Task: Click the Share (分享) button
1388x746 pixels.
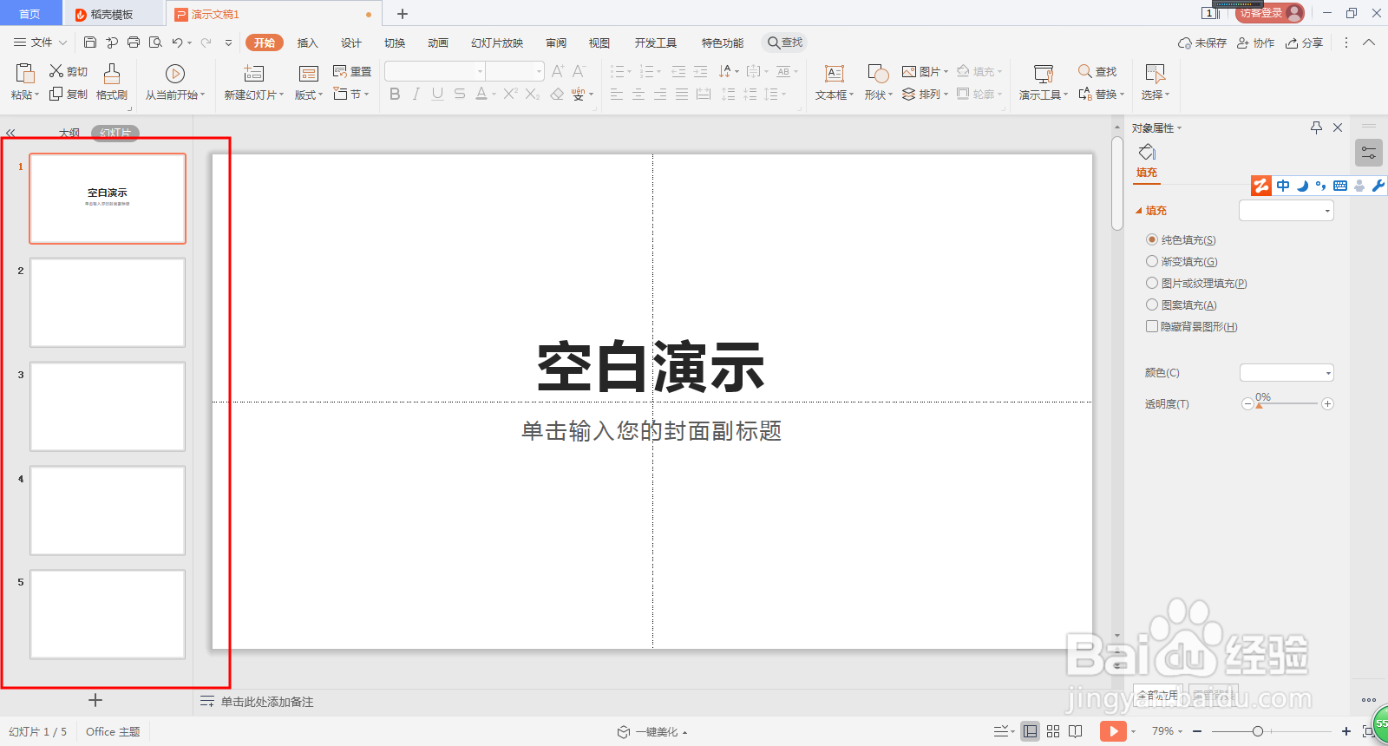Action: click(x=1304, y=43)
